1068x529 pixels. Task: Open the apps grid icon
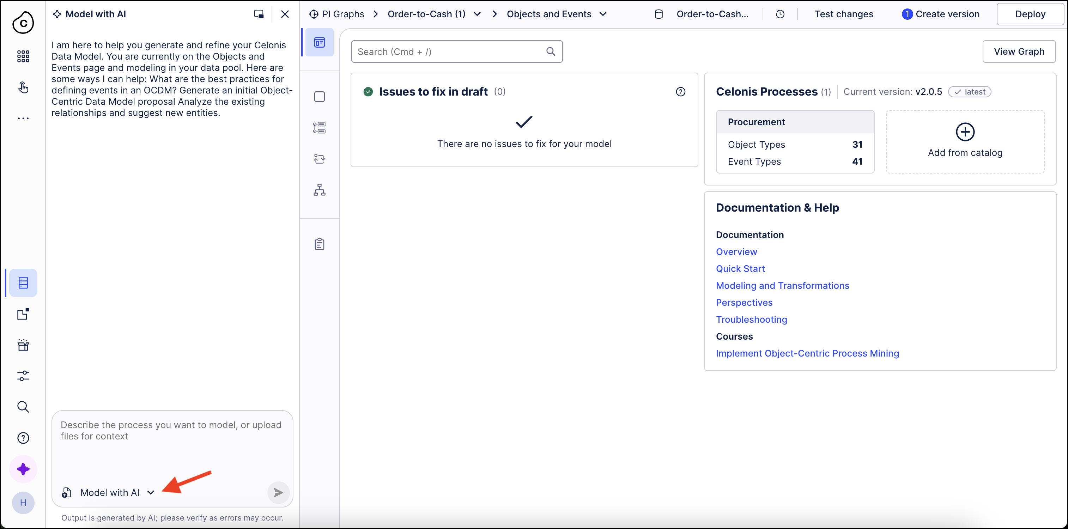click(23, 56)
